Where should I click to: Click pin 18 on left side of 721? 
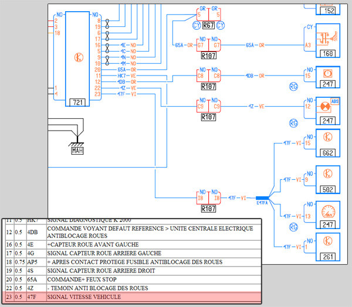(57, 33)
